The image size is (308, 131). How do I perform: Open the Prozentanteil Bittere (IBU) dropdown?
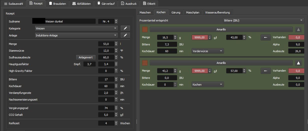coord(263,20)
